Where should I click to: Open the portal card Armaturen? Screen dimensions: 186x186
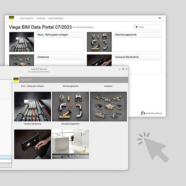tap(60, 60)
